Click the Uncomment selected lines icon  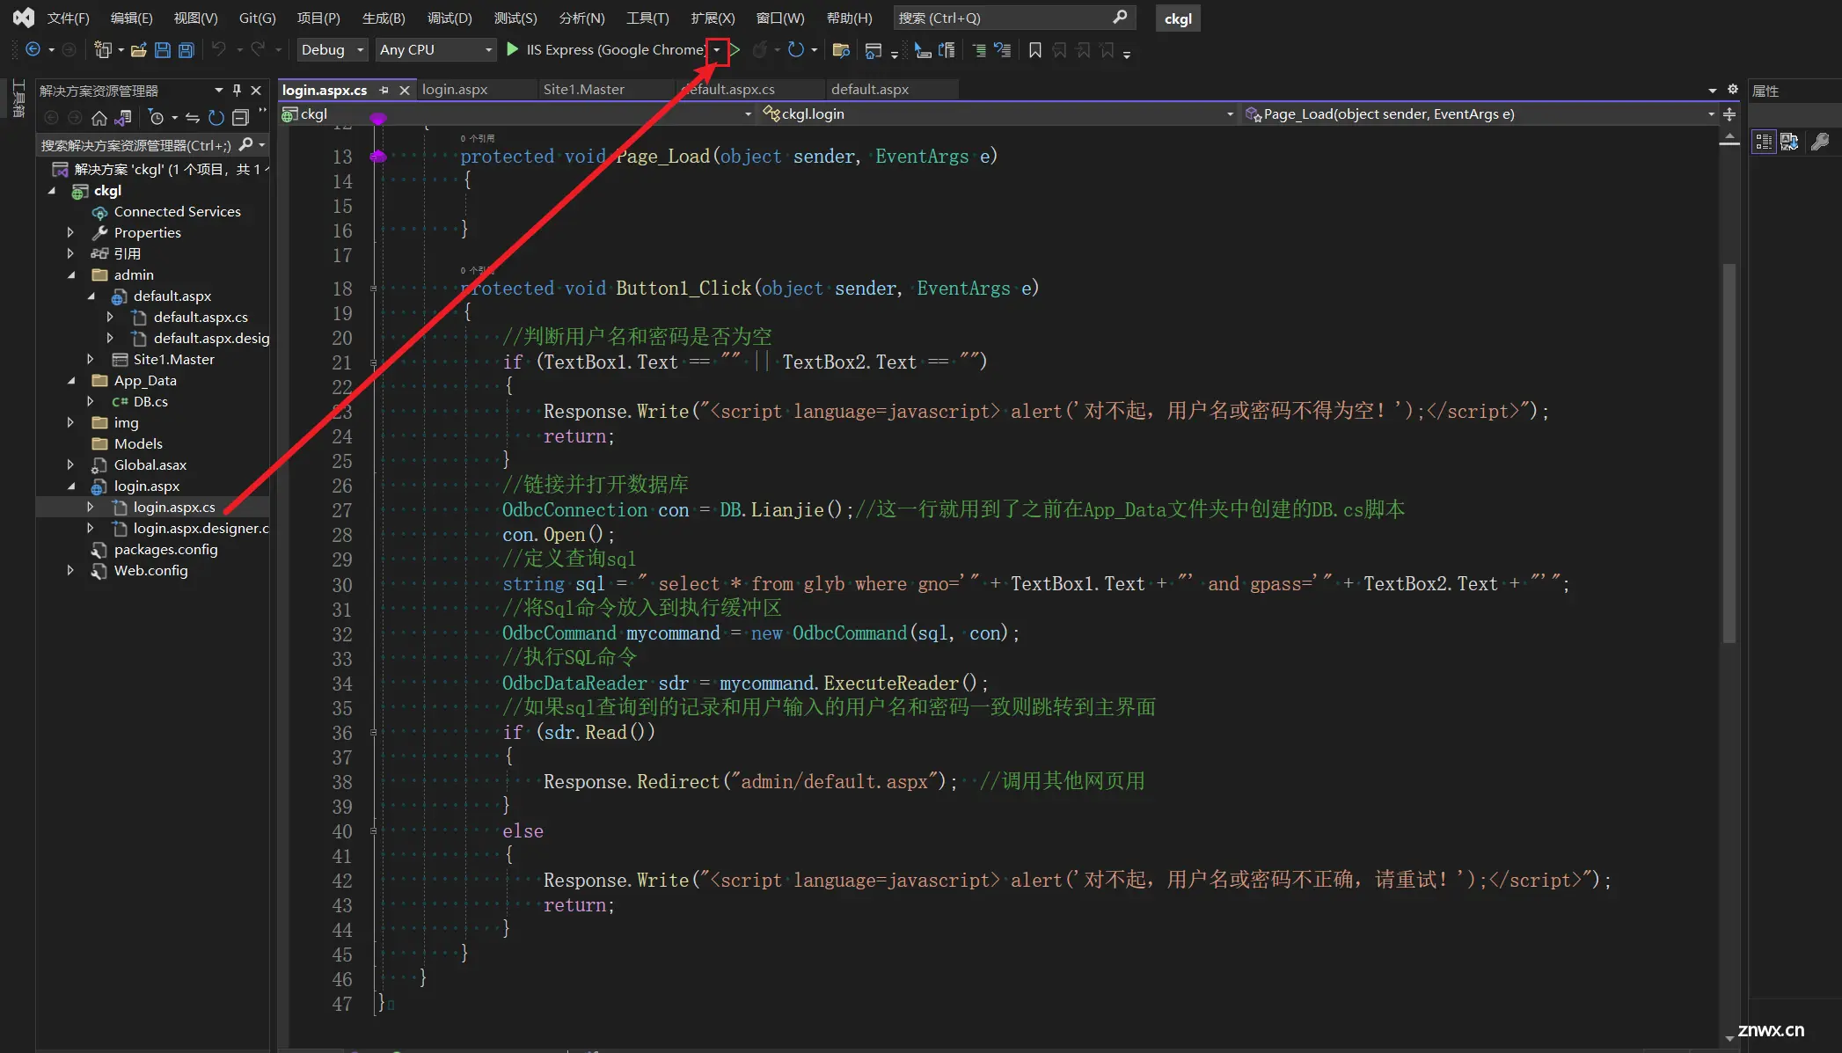(x=1003, y=50)
